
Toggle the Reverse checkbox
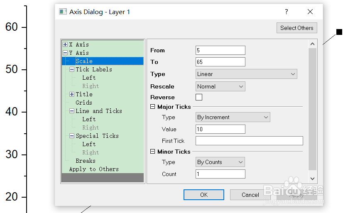(199, 97)
